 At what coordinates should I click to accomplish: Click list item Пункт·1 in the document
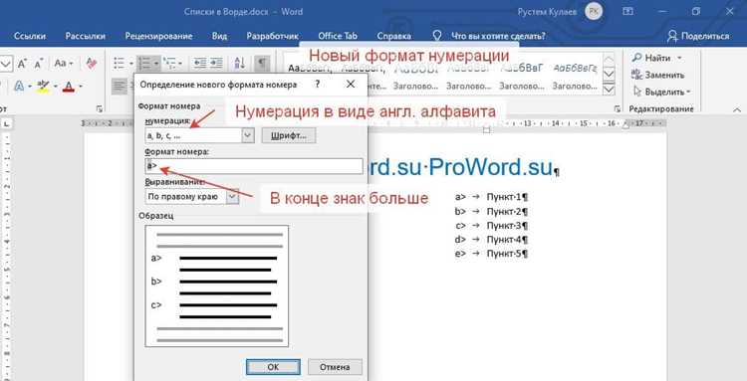click(507, 196)
